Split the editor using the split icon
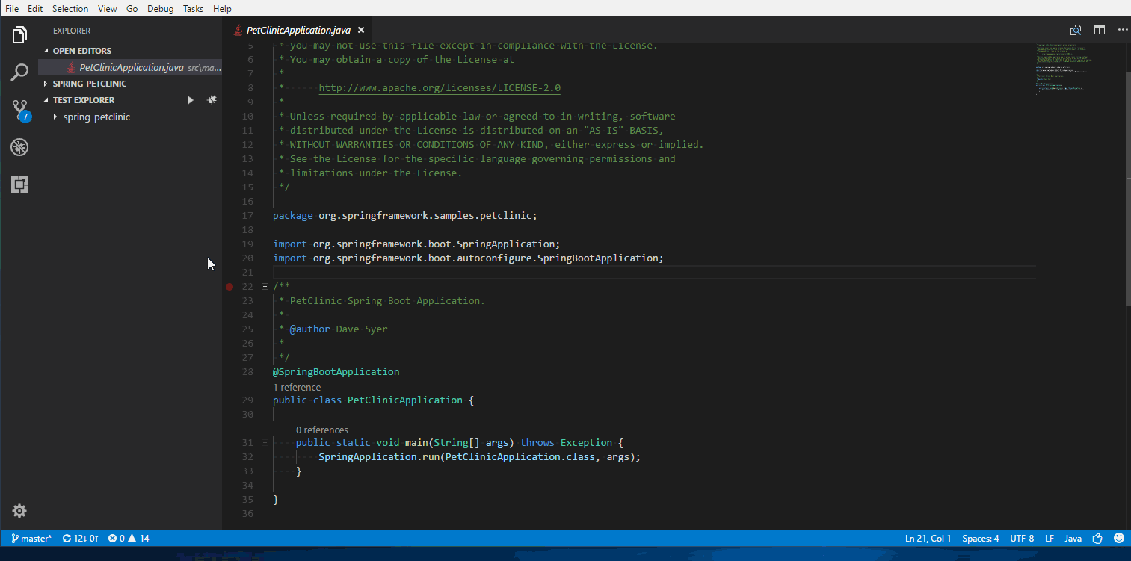The width and height of the screenshot is (1131, 561). [1099, 30]
